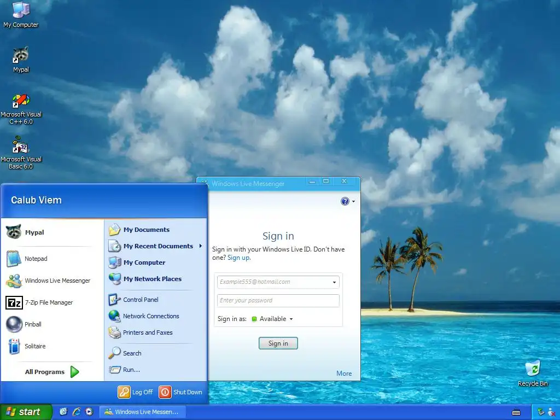Launch Mypal from the Start menu
This screenshot has width=560, height=420.
pyautogui.click(x=52, y=232)
